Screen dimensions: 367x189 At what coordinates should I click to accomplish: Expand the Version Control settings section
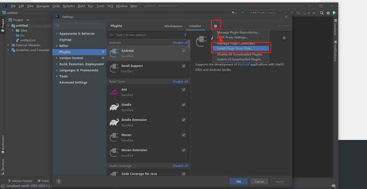click(56, 58)
